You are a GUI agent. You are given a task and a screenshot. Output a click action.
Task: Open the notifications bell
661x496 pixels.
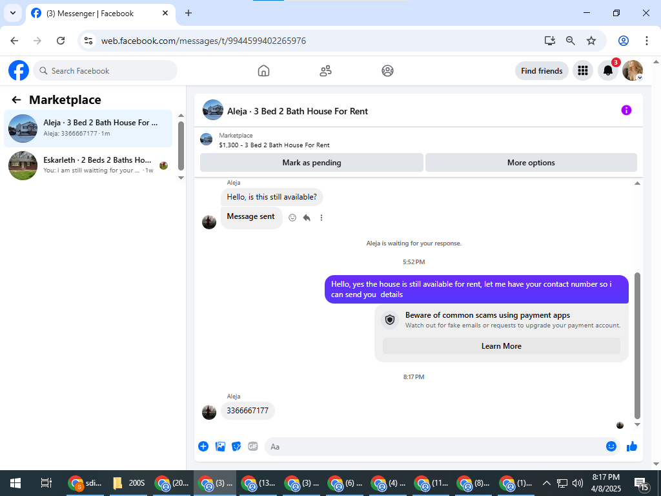click(608, 70)
